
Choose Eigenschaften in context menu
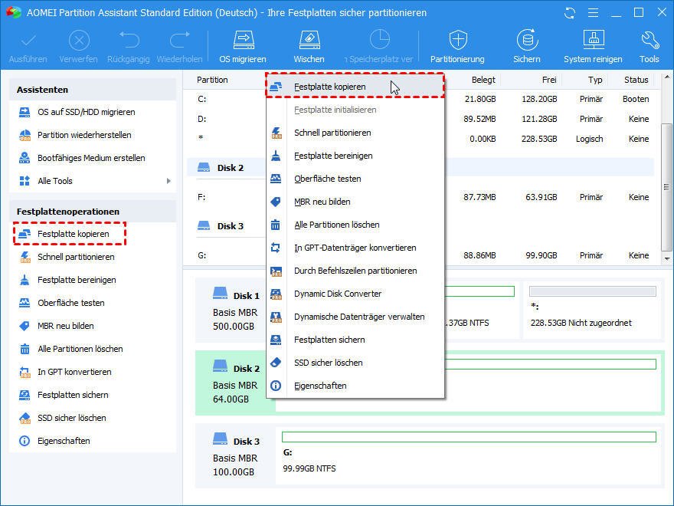pos(355,386)
